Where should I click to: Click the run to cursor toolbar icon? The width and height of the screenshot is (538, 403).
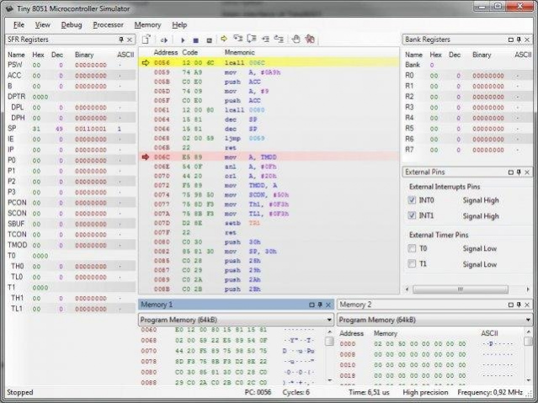279,39
